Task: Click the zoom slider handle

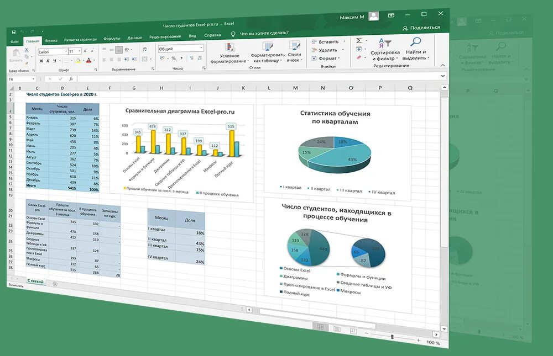Action: [x=392, y=337]
